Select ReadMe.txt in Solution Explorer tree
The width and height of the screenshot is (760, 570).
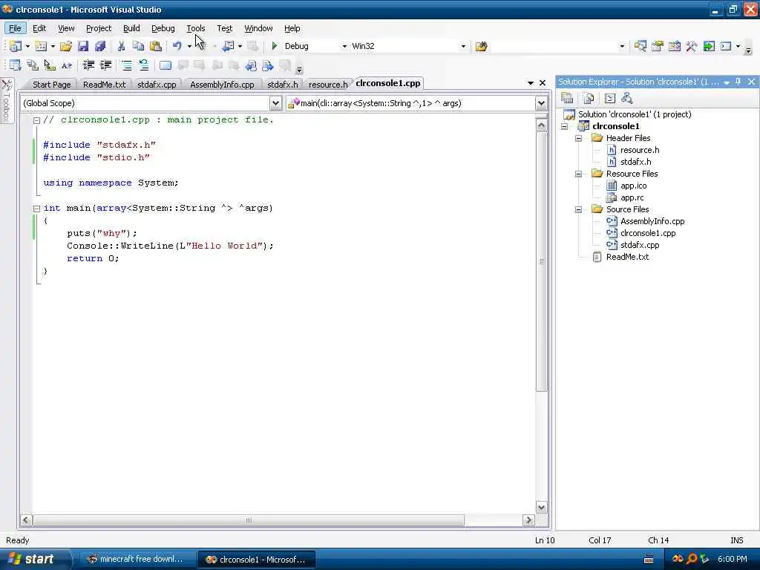tap(627, 257)
